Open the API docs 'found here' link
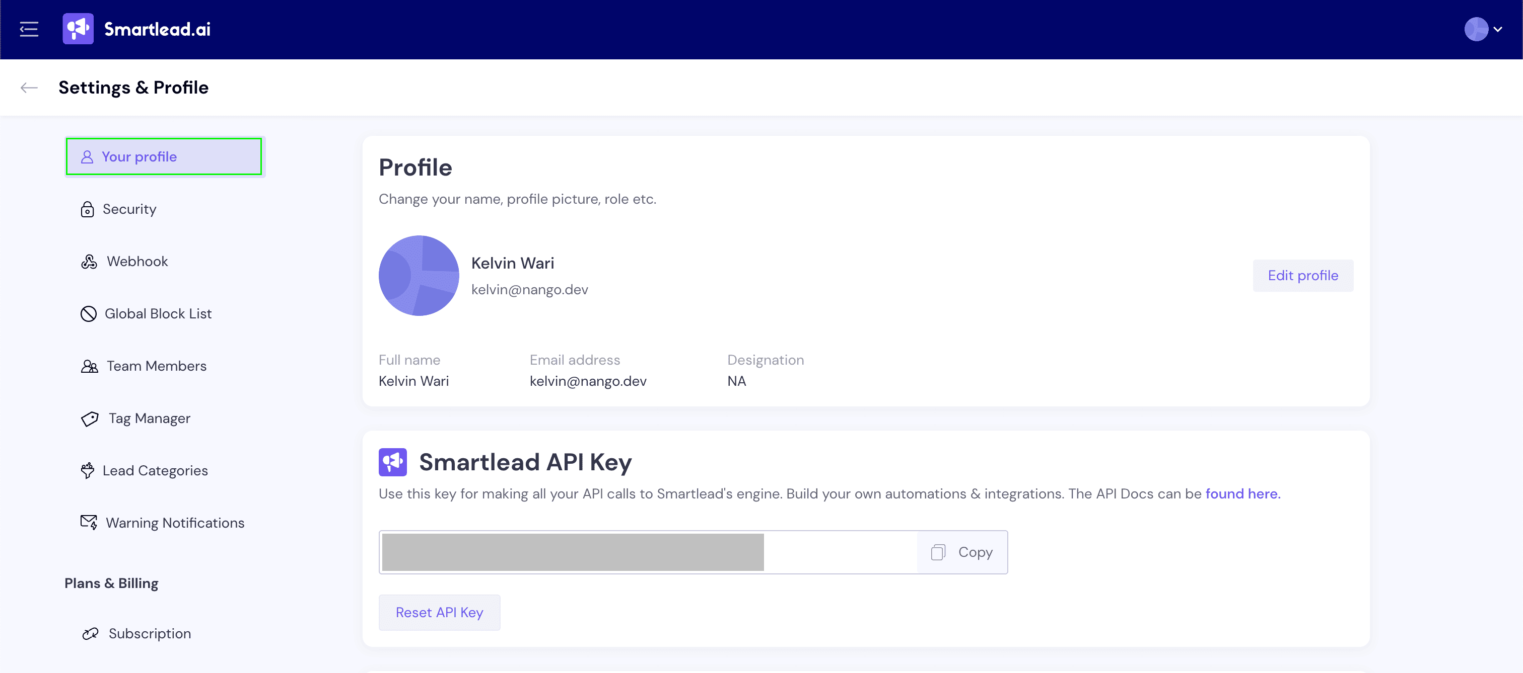Screen dimensions: 1523x673 (1243, 493)
